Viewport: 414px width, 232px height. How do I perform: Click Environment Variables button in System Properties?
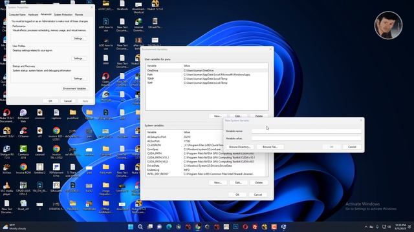75,88
